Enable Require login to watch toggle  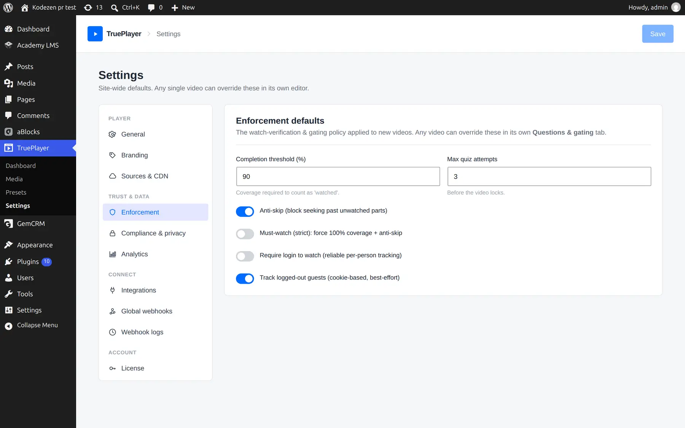click(x=245, y=256)
